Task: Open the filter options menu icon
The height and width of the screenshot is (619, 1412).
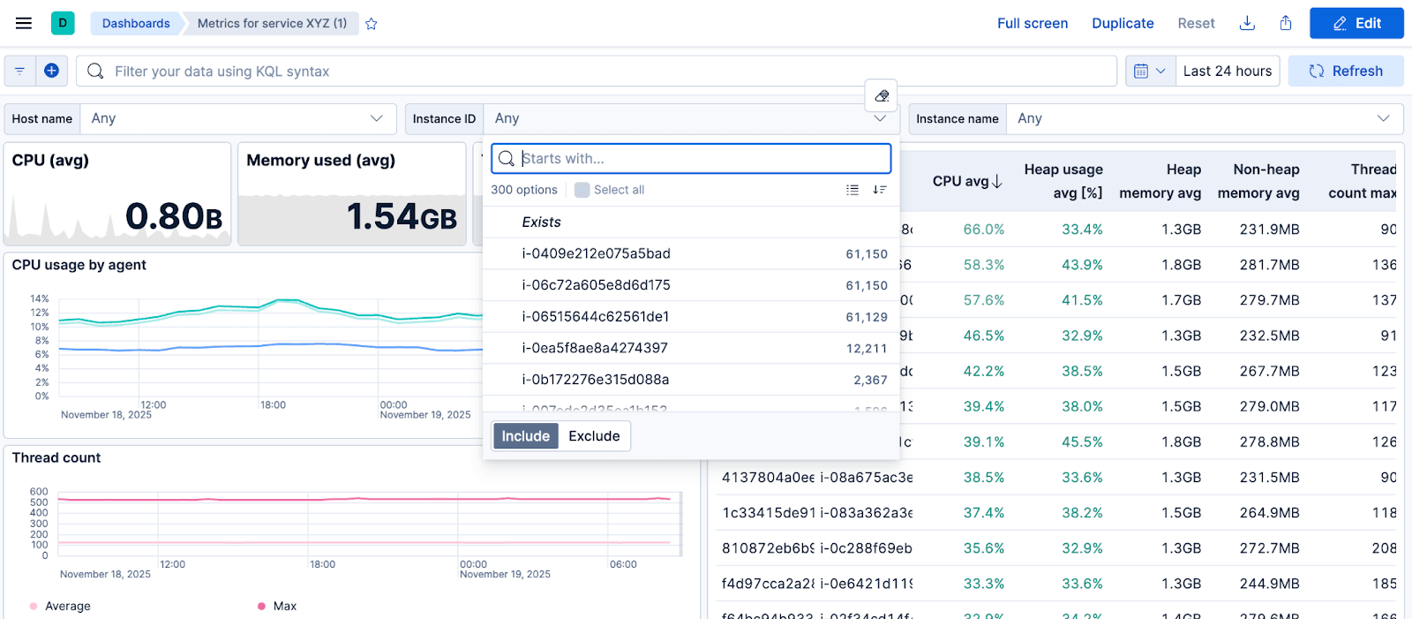Action: pyautogui.click(x=19, y=71)
